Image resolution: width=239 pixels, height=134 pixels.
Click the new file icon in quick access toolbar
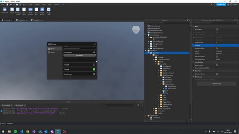pos(7,4)
